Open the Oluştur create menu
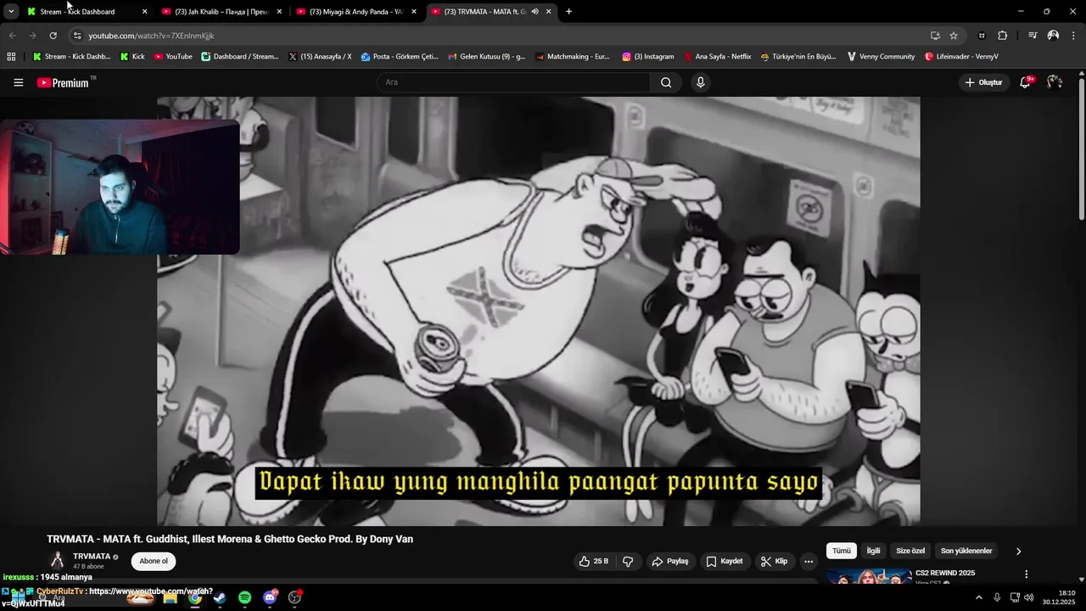Screen dimensions: 1086x611 click(984, 82)
